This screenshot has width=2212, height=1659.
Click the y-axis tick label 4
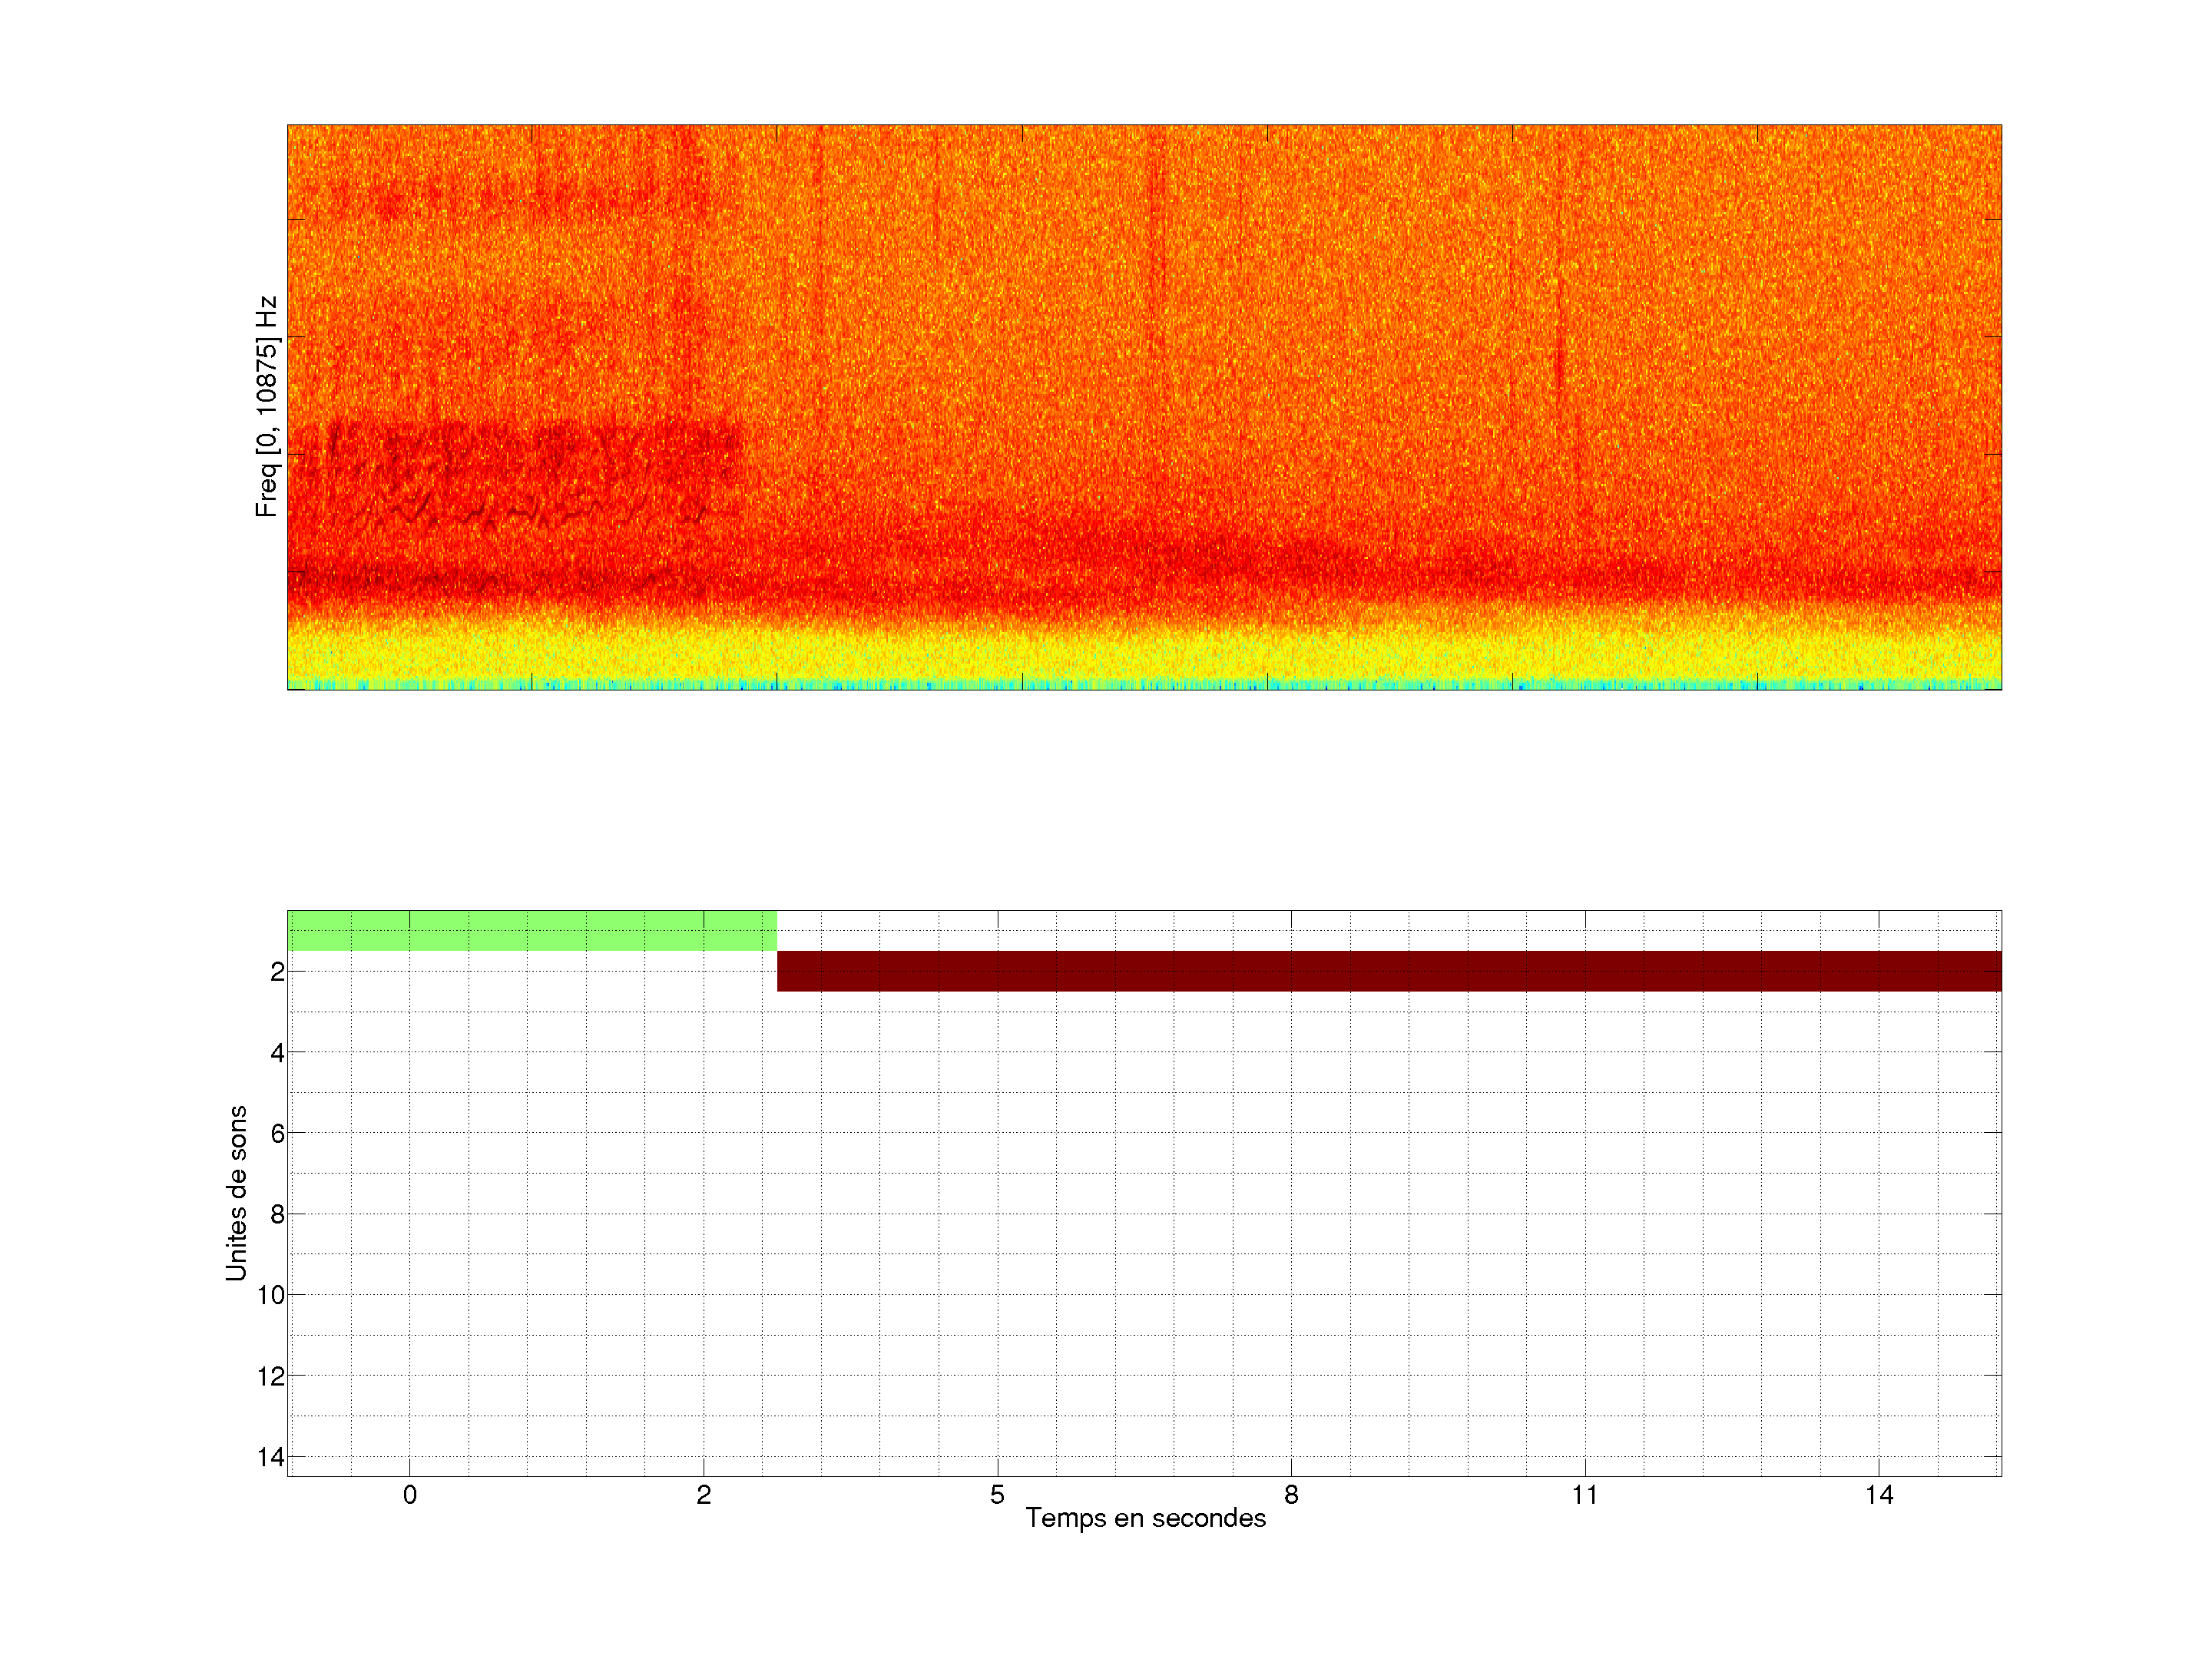(x=277, y=1053)
